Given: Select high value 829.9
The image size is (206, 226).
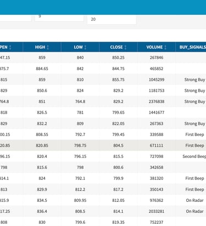Looking at the screenshot, I should (x=42, y=189).
